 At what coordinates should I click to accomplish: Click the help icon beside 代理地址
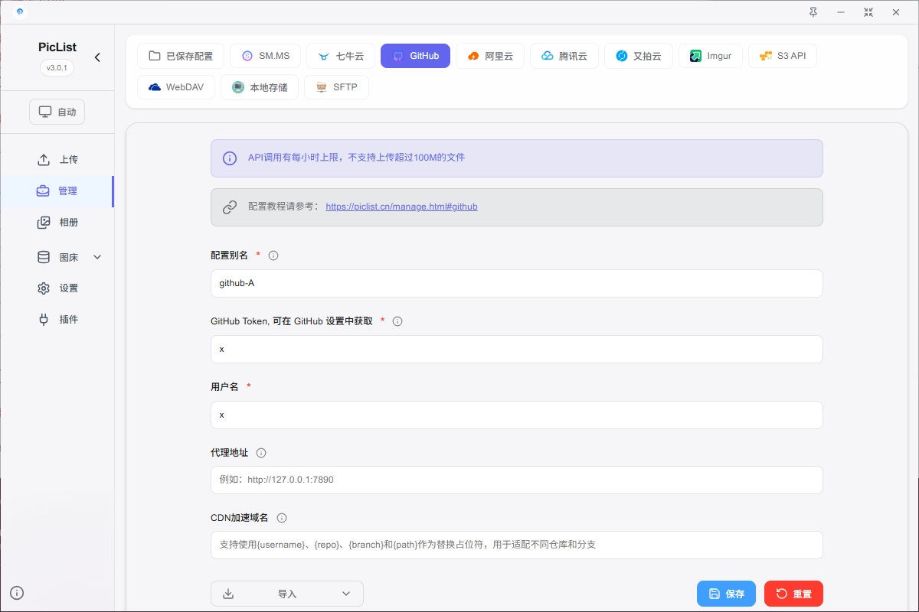[261, 453]
